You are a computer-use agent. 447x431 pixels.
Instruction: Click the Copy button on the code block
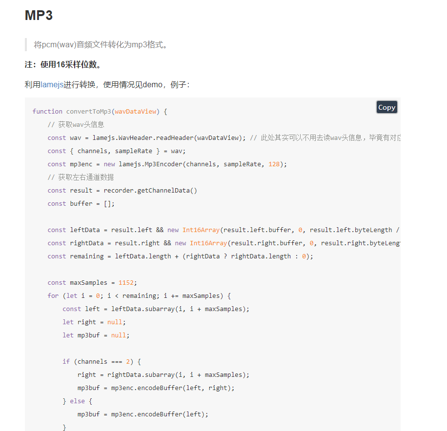(386, 107)
